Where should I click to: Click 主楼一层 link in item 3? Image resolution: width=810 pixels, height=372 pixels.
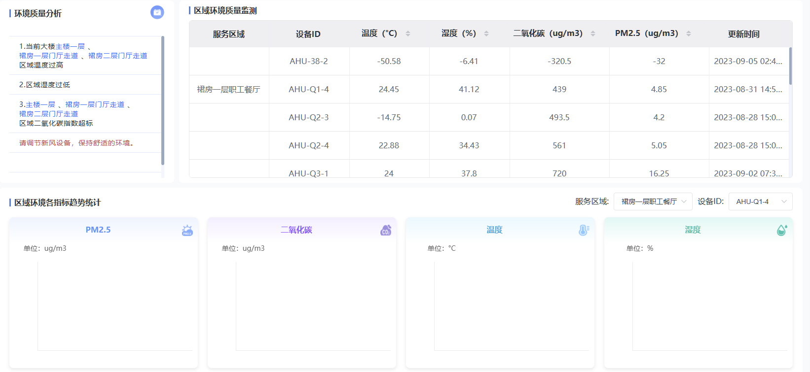coord(40,104)
